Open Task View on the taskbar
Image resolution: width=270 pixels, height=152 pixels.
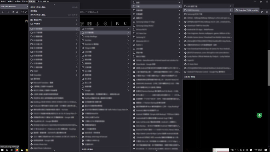click(12, 150)
